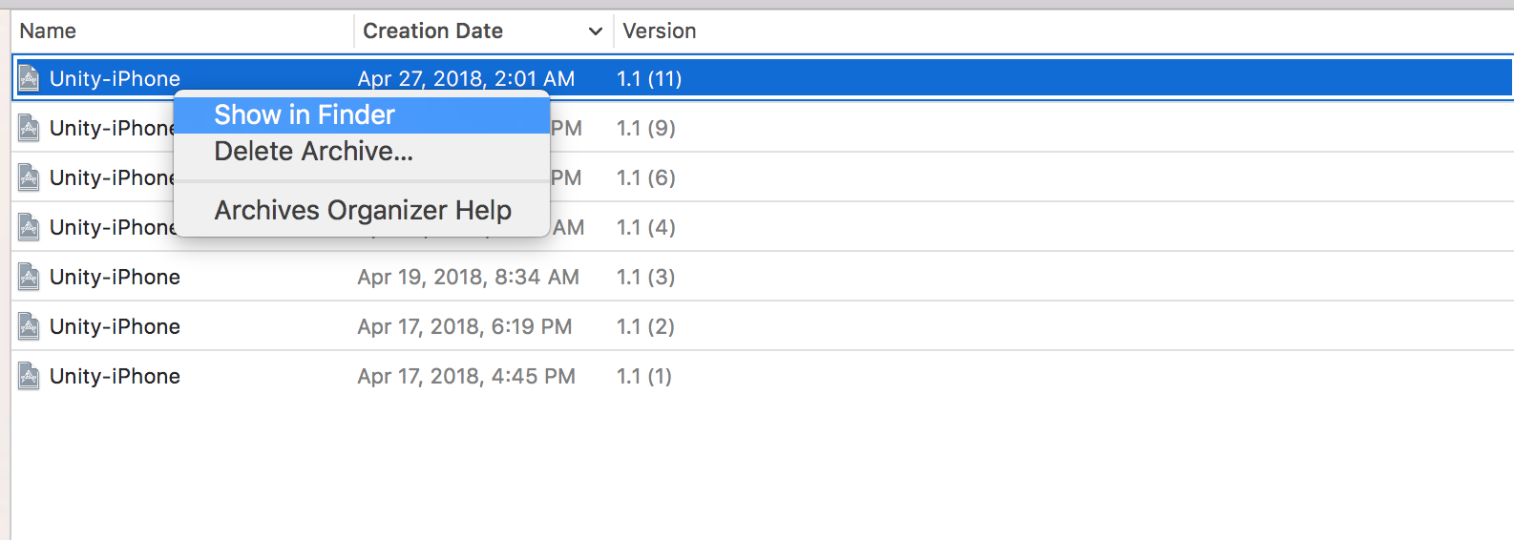
Task: Click the Version column header
Action: pyautogui.click(x=659, y=31)
